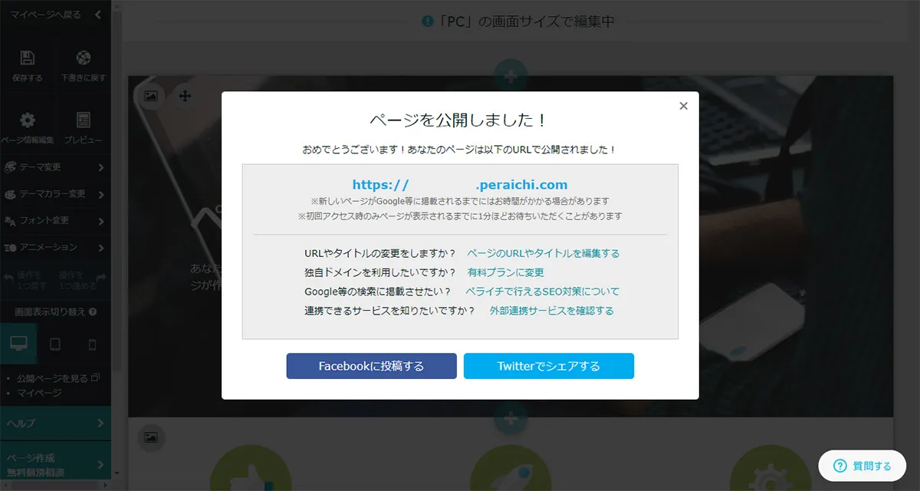Viewport: 920px width, 491px height.
Task: Click the Facebookに投稿する button
Action: pos(370,366)
